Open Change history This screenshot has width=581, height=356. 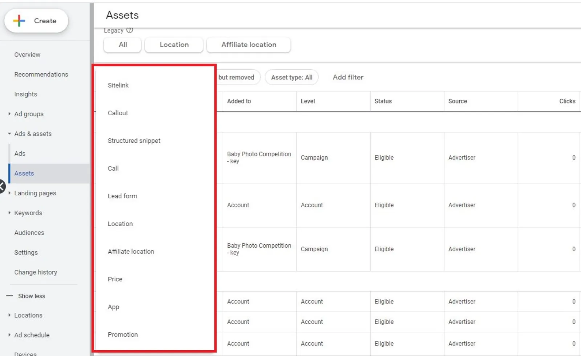point(36,272)
